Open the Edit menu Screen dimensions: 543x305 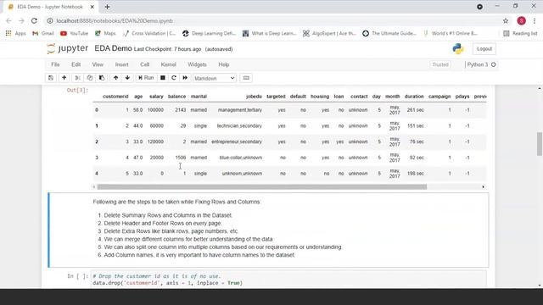(x=76, y=64)
